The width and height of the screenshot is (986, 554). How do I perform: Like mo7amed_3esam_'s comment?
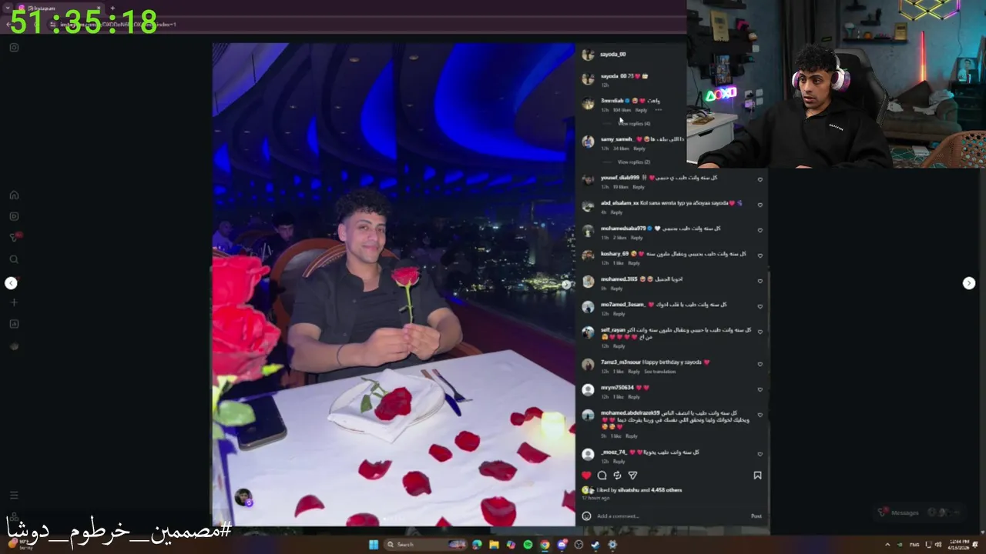tap(760, 306)
